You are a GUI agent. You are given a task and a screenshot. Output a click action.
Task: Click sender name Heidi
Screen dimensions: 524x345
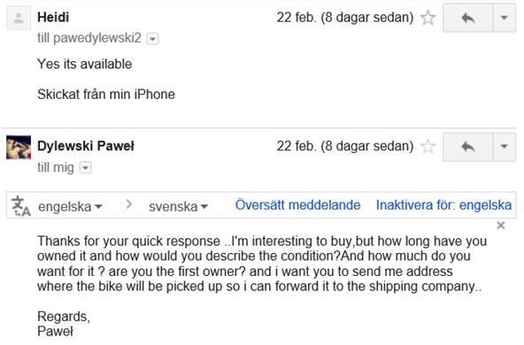coord(53,18)
